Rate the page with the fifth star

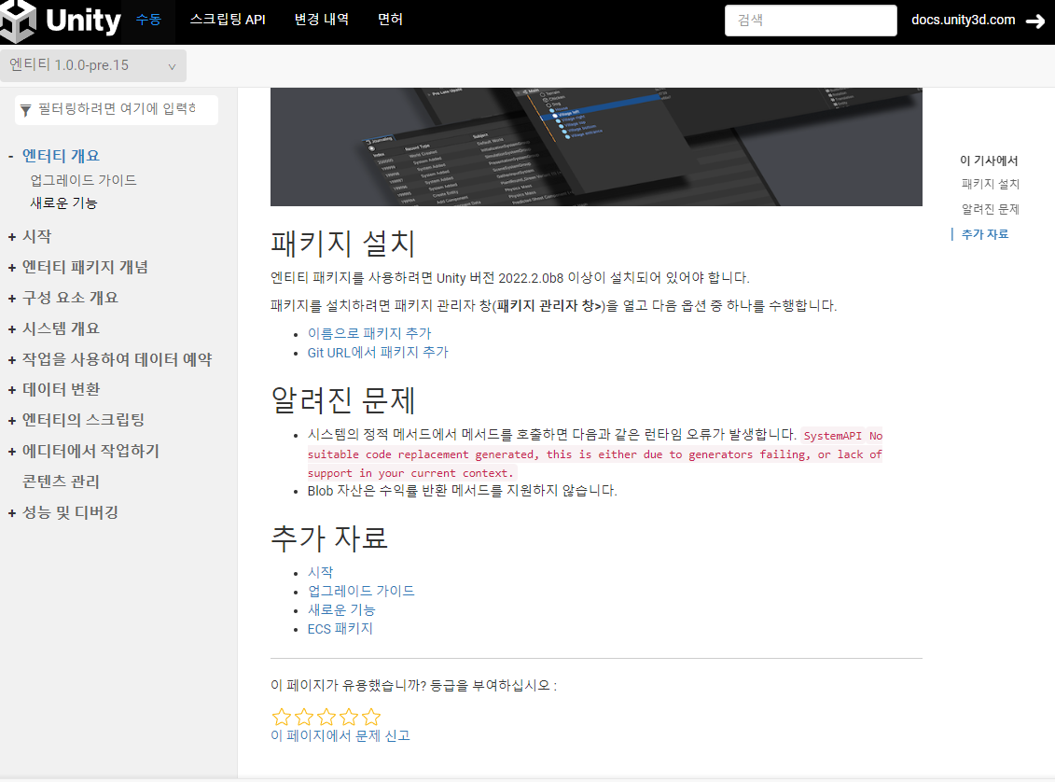pyautogui.click(x=370, y=716)
